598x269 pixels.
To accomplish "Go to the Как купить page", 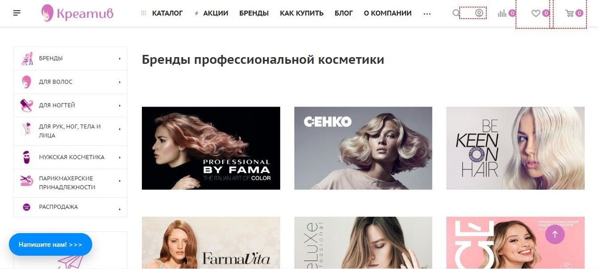I will [x=302, y=13].
